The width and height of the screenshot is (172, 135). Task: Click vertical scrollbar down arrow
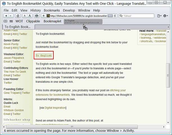tap(168, 123)
